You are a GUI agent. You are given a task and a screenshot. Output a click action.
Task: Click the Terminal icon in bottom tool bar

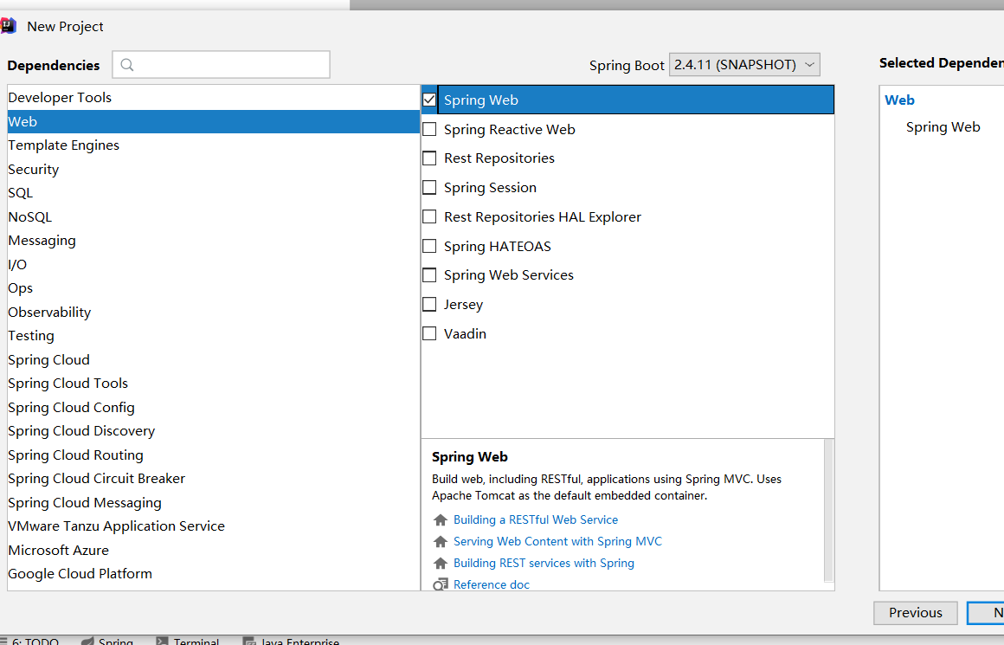(x=163, y=641)
